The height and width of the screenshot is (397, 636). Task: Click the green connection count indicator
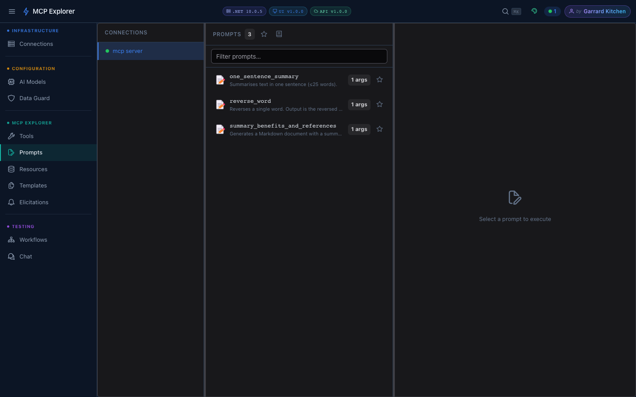point(552,11)
